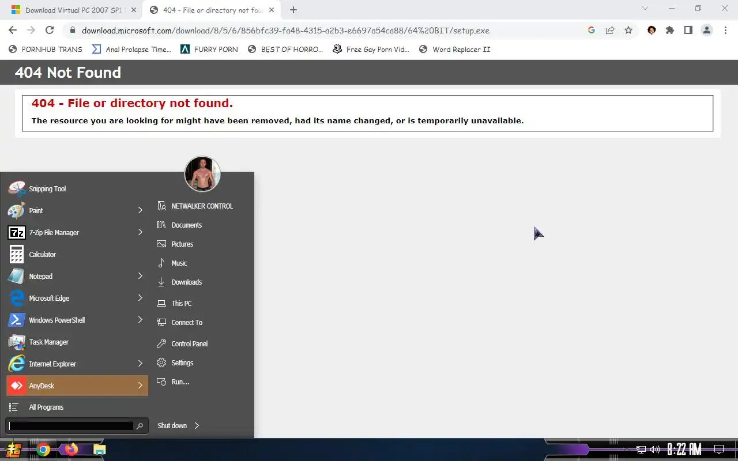The image size is (738, 461).
Task: Launch AnyDesk from the Start menu
Action: (77, 386)
